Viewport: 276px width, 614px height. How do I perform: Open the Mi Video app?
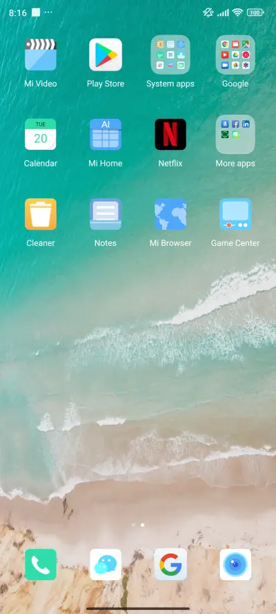[41, 55]
